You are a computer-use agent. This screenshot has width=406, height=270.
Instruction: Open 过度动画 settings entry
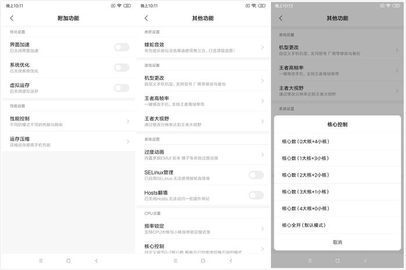click(x=203, y=155)
